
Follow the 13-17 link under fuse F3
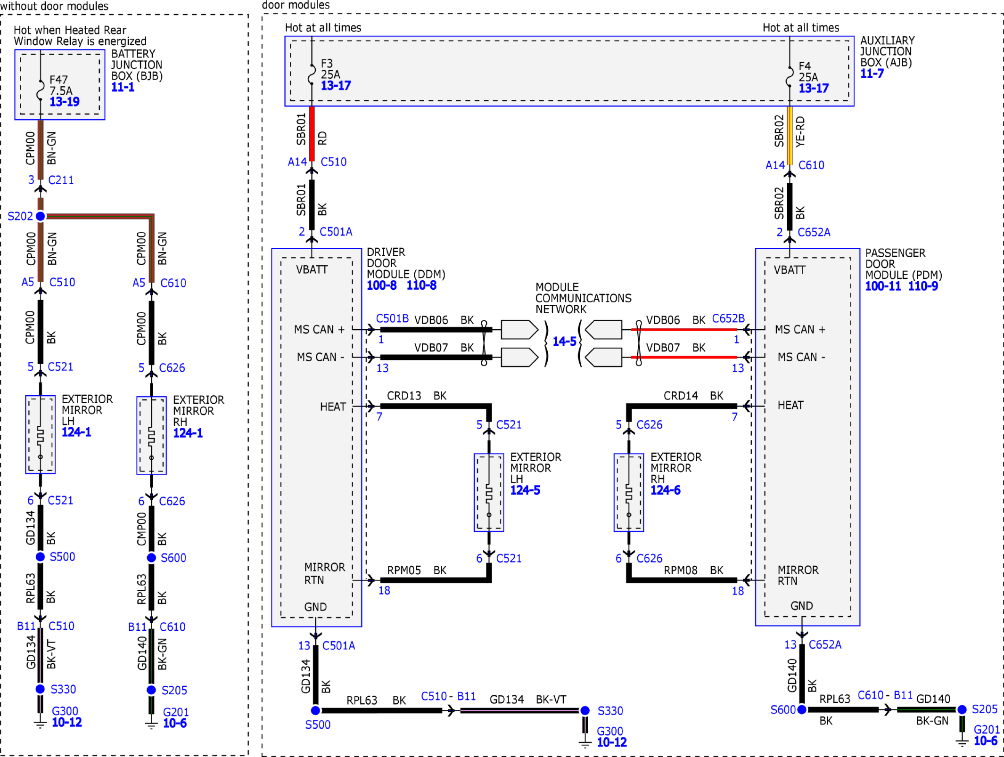pyautogui.click(x=336, y=86)
